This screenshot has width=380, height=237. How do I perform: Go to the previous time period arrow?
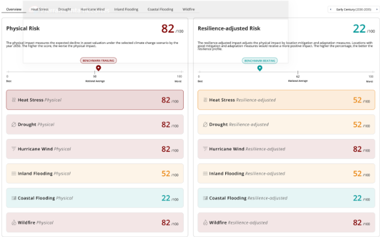click(x=331, y=9)
